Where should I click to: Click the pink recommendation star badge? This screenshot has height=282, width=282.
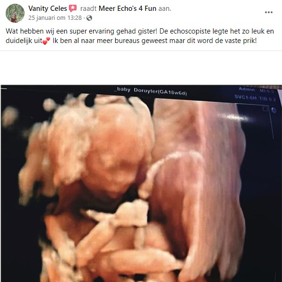tap(73, 9)
